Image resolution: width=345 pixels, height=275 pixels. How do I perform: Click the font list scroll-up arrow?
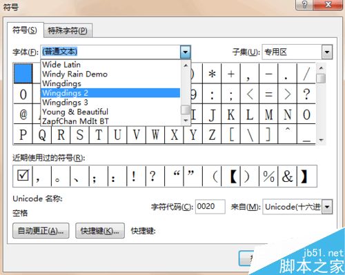(186, 65)
